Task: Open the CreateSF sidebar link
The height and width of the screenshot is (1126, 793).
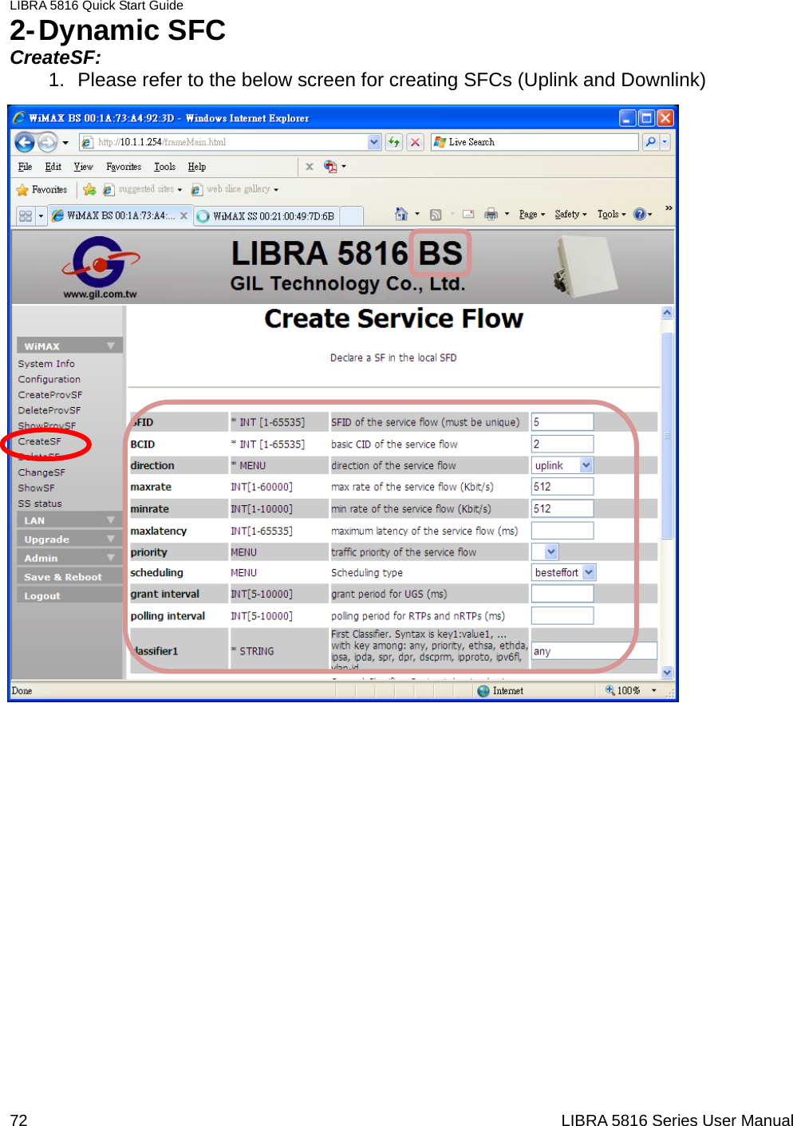Action: click(40, 441)
